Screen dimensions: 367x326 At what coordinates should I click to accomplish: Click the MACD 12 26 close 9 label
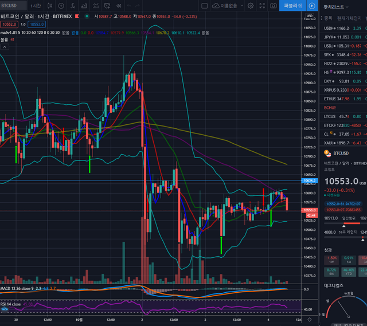pyautogui.click(x=17, y=289)
